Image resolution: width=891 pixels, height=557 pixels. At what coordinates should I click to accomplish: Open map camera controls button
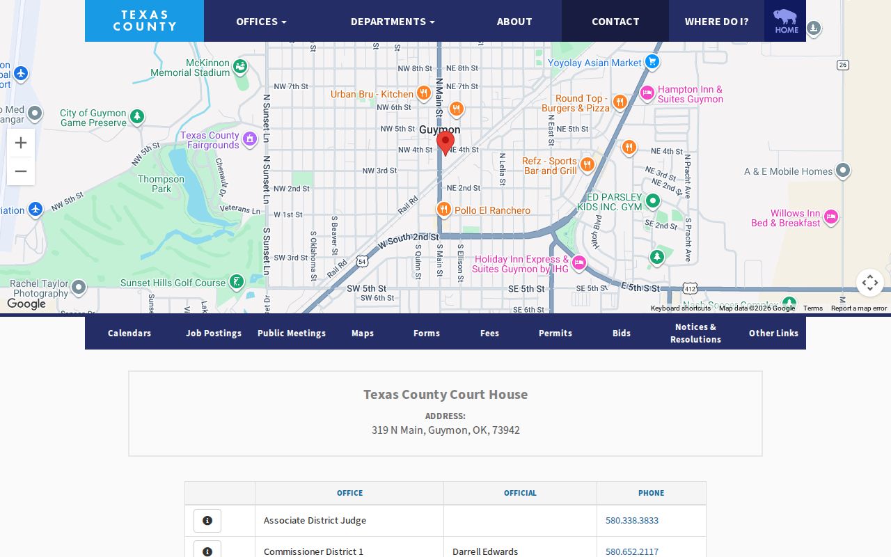coord(869,283)
